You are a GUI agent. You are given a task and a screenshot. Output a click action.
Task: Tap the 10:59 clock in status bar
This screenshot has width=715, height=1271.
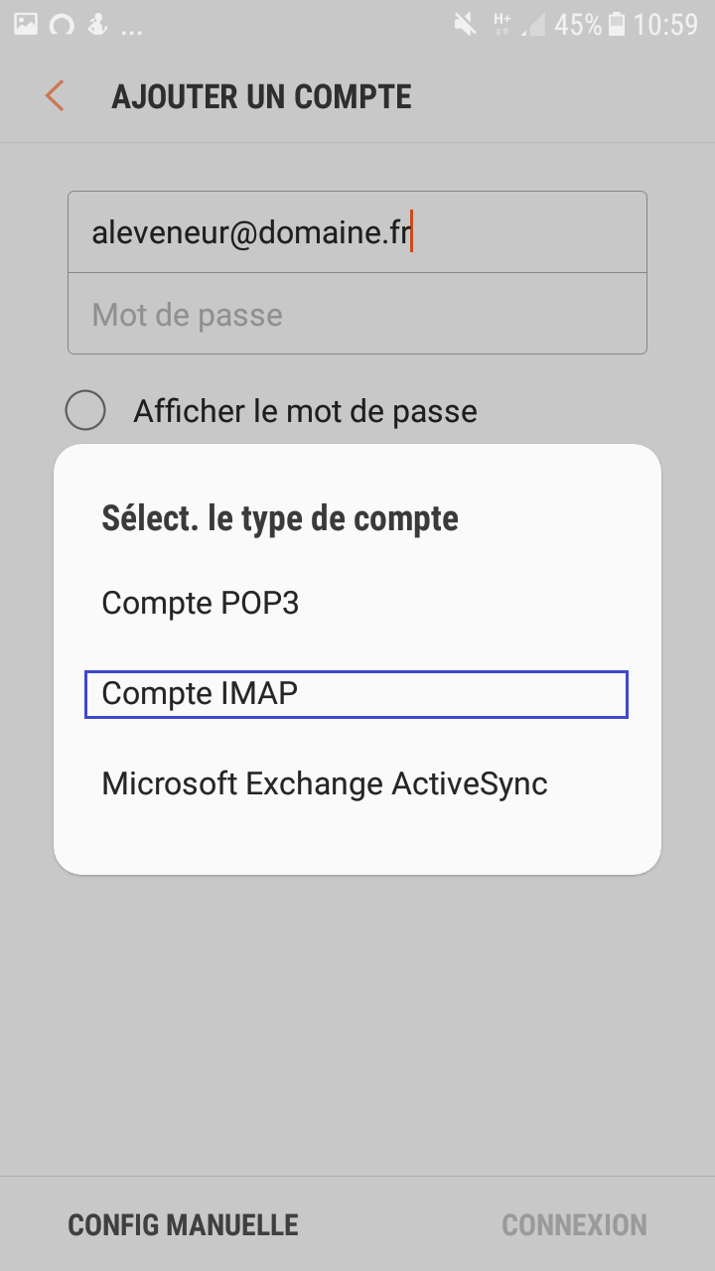(x=666, y=25)
